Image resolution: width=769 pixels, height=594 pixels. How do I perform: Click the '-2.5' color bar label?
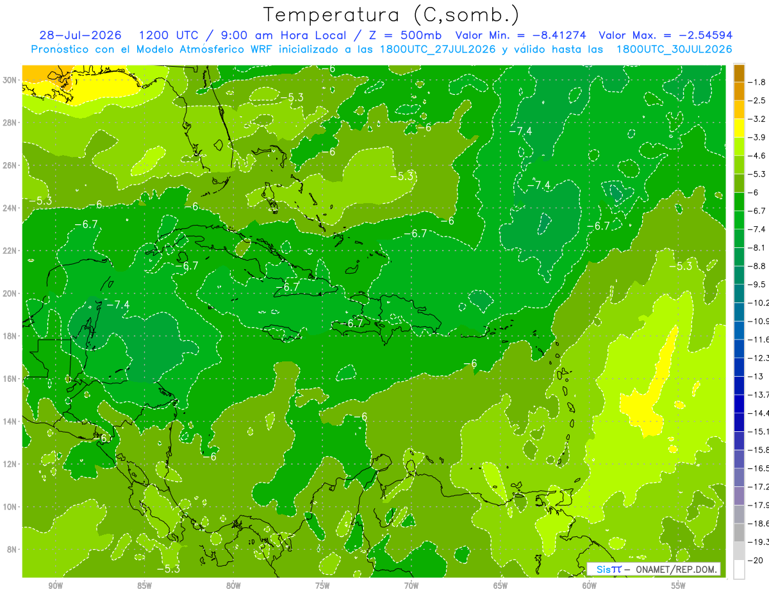[x=757, y=101]
